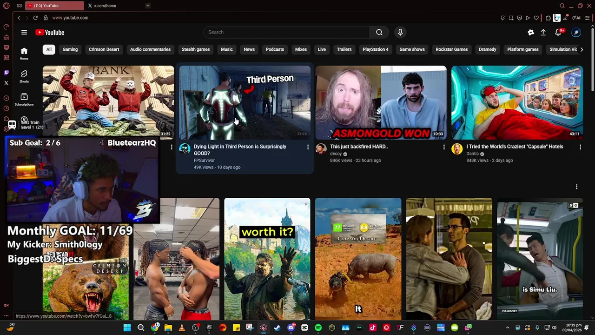Open VLC cone icon in taskbar
Viewport: 595px width, 335px height.
(x=182, y=328)
